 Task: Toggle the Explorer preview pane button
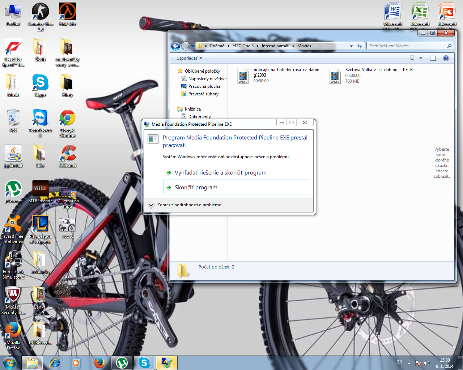[x=433, y=58]
